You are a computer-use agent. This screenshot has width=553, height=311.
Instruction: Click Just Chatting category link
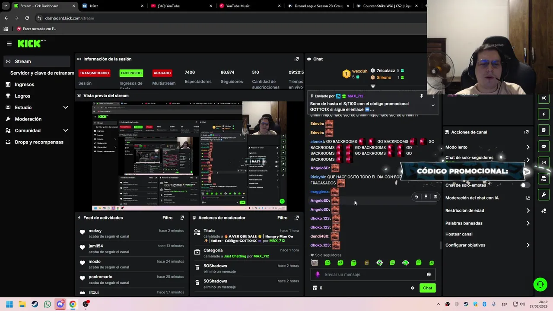coord(235,256)
